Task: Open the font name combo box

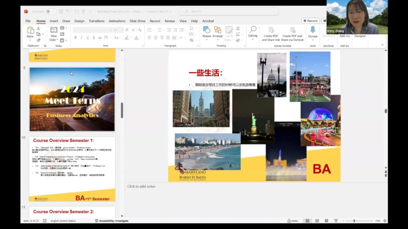Action: tap(92, 30)
